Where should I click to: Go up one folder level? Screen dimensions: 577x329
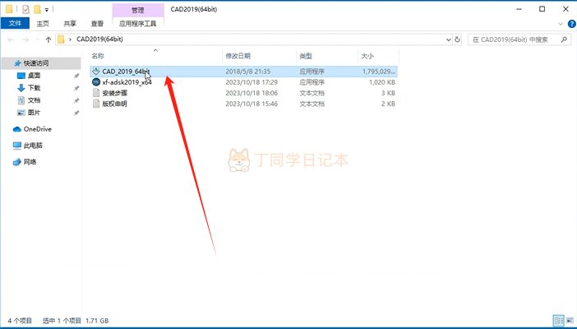[48, 39]
